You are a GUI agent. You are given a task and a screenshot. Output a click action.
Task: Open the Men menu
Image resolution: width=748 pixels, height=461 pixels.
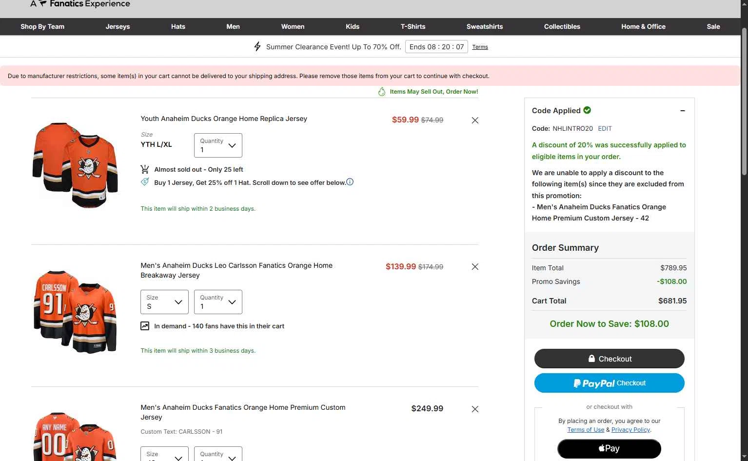pyautogui.click(x=233, y=27)
